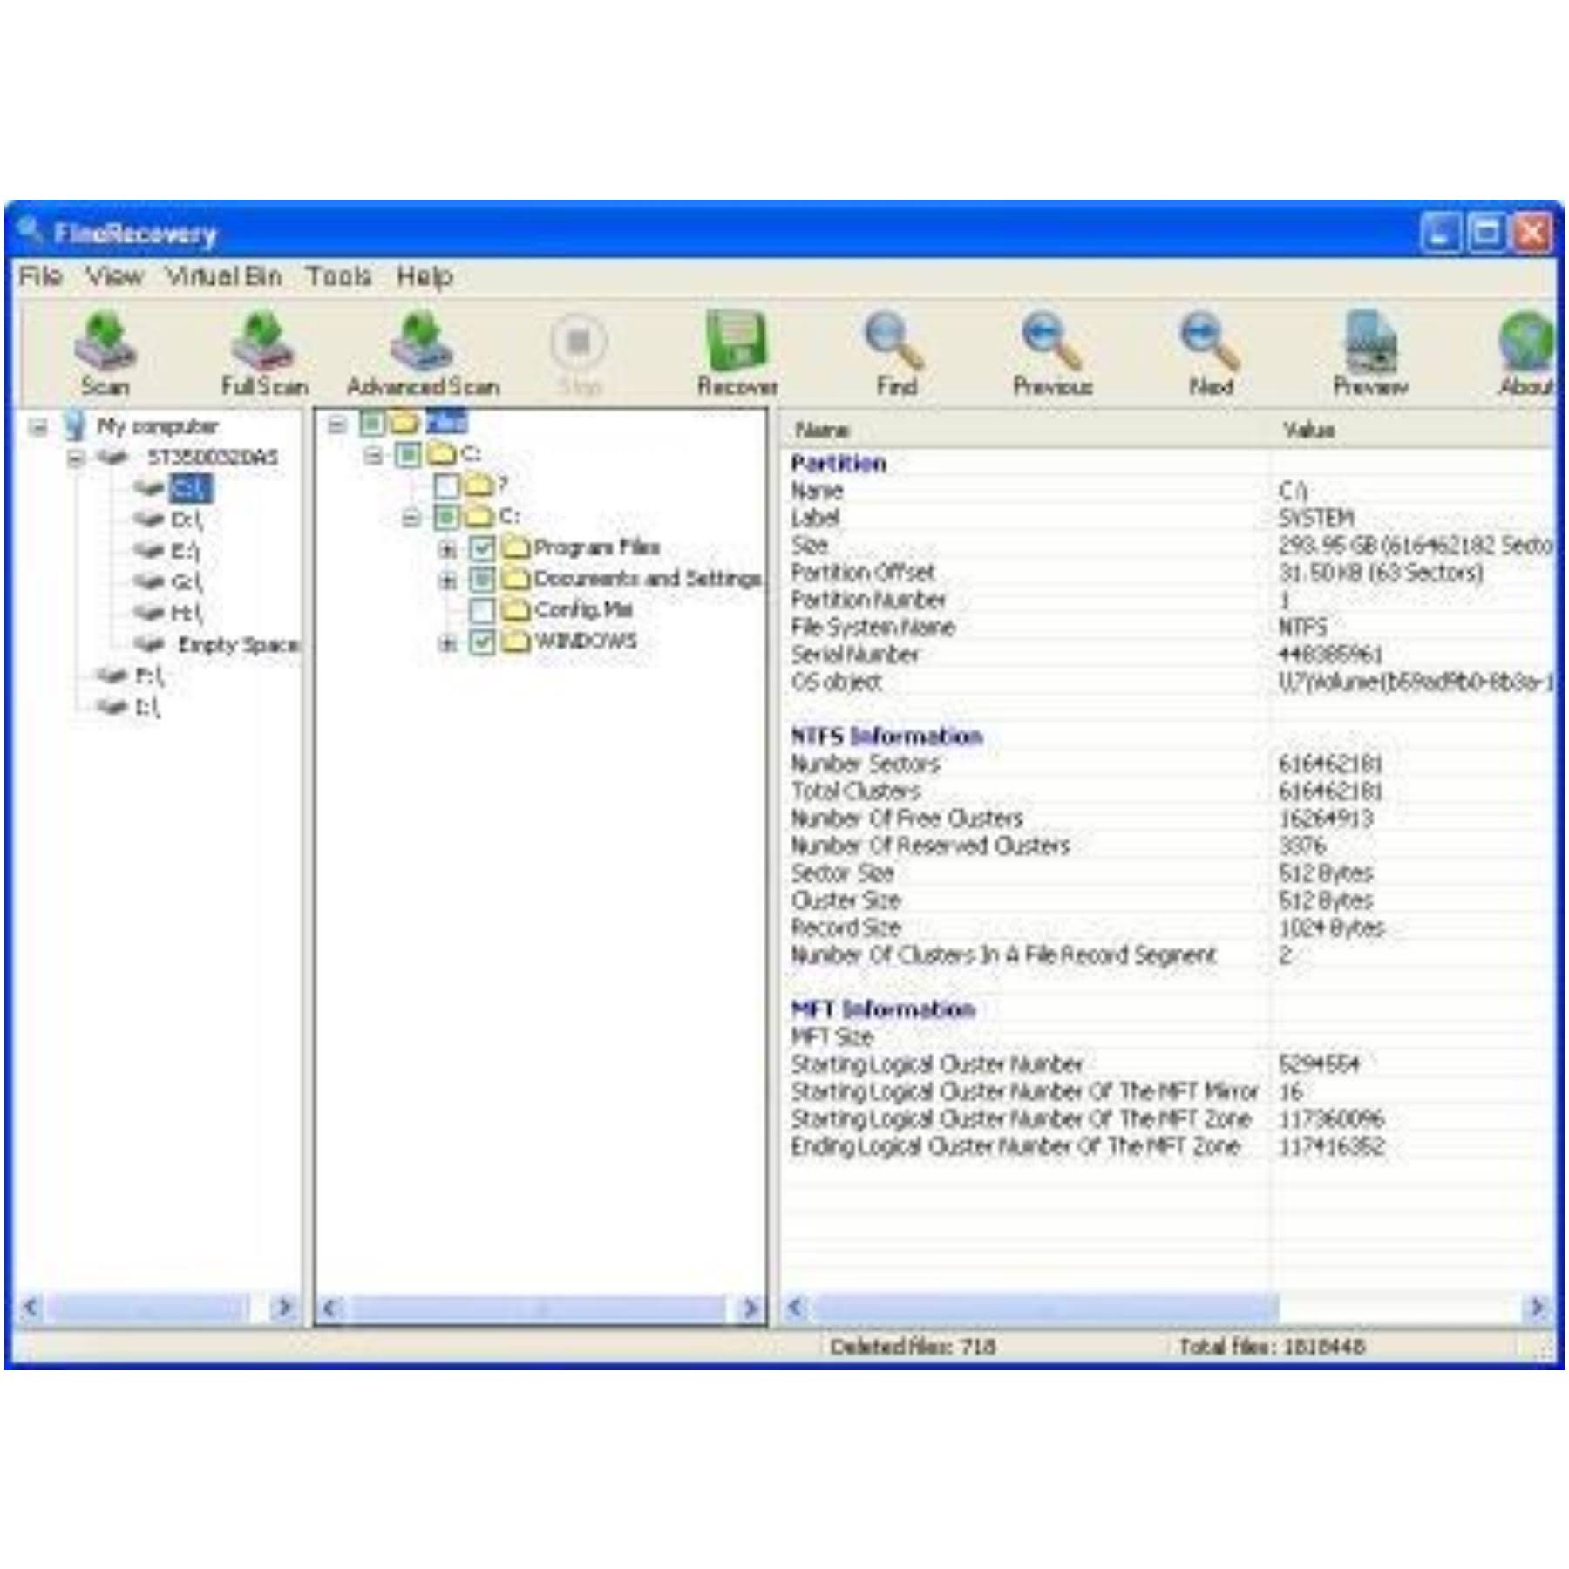Click properties panel right scroll arrow

point(1538,1307)
